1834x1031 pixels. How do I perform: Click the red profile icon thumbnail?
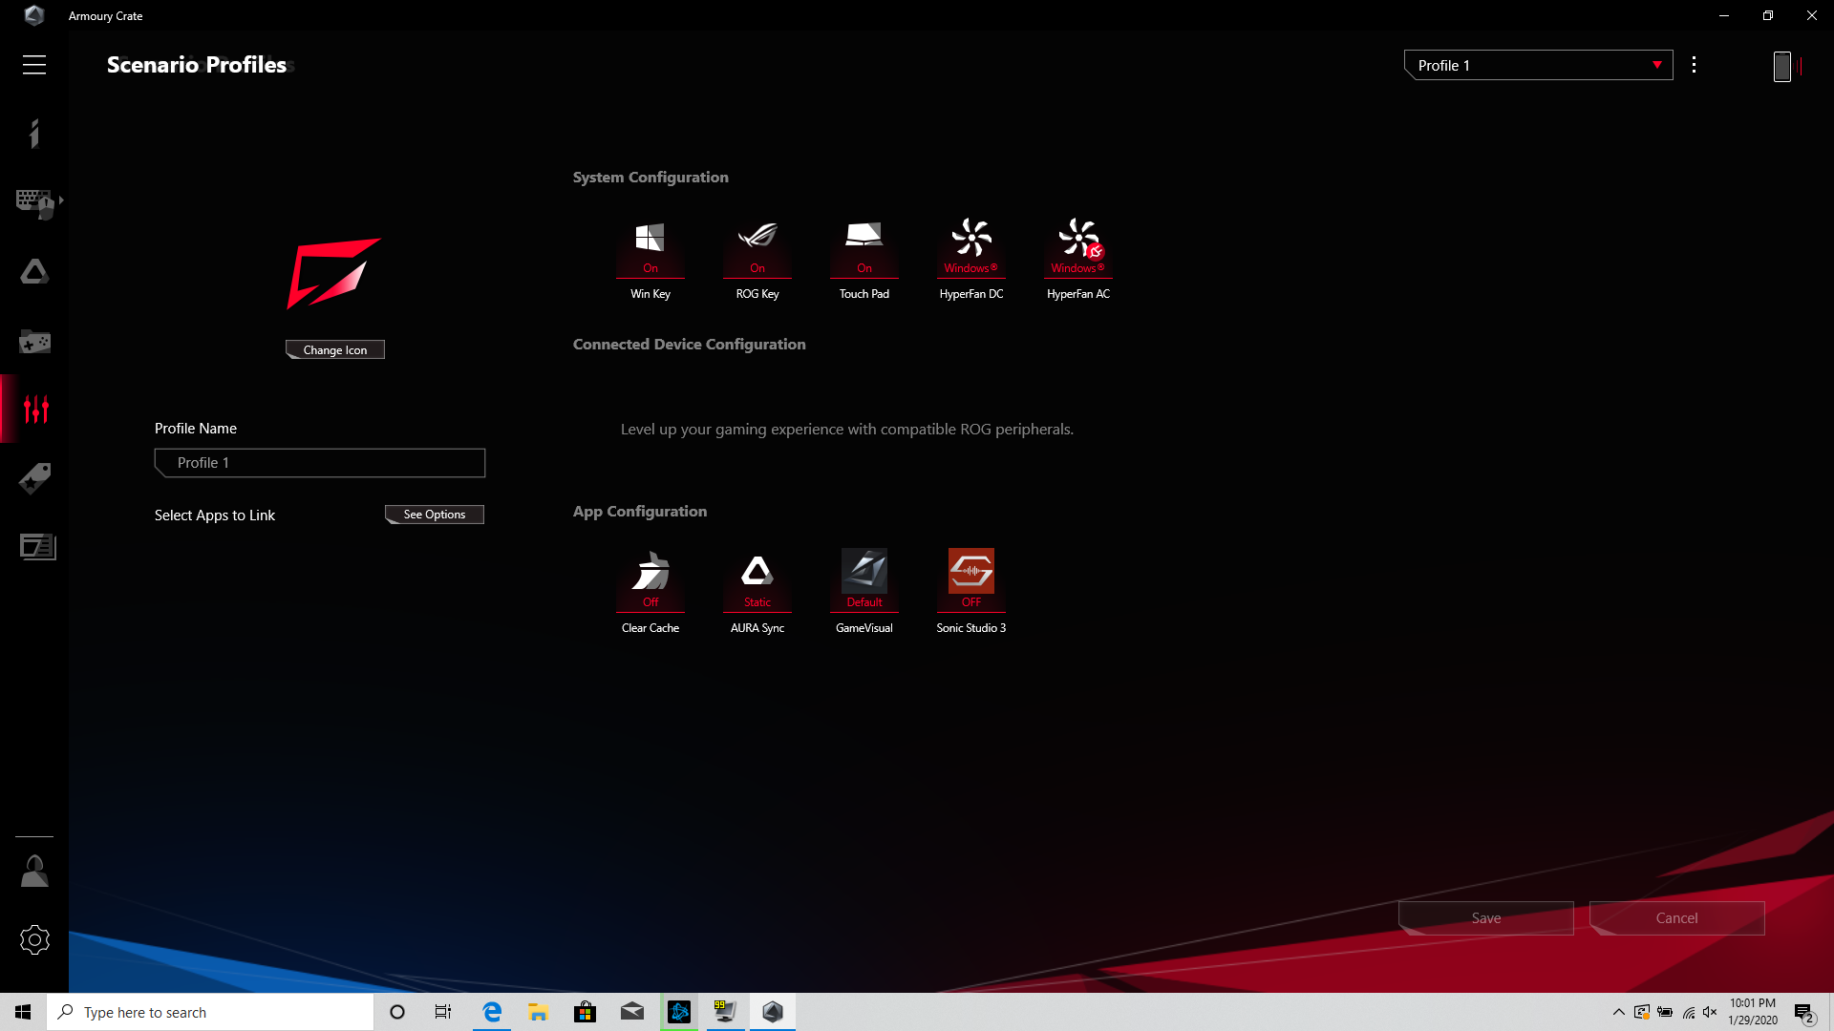coord(334,273)
